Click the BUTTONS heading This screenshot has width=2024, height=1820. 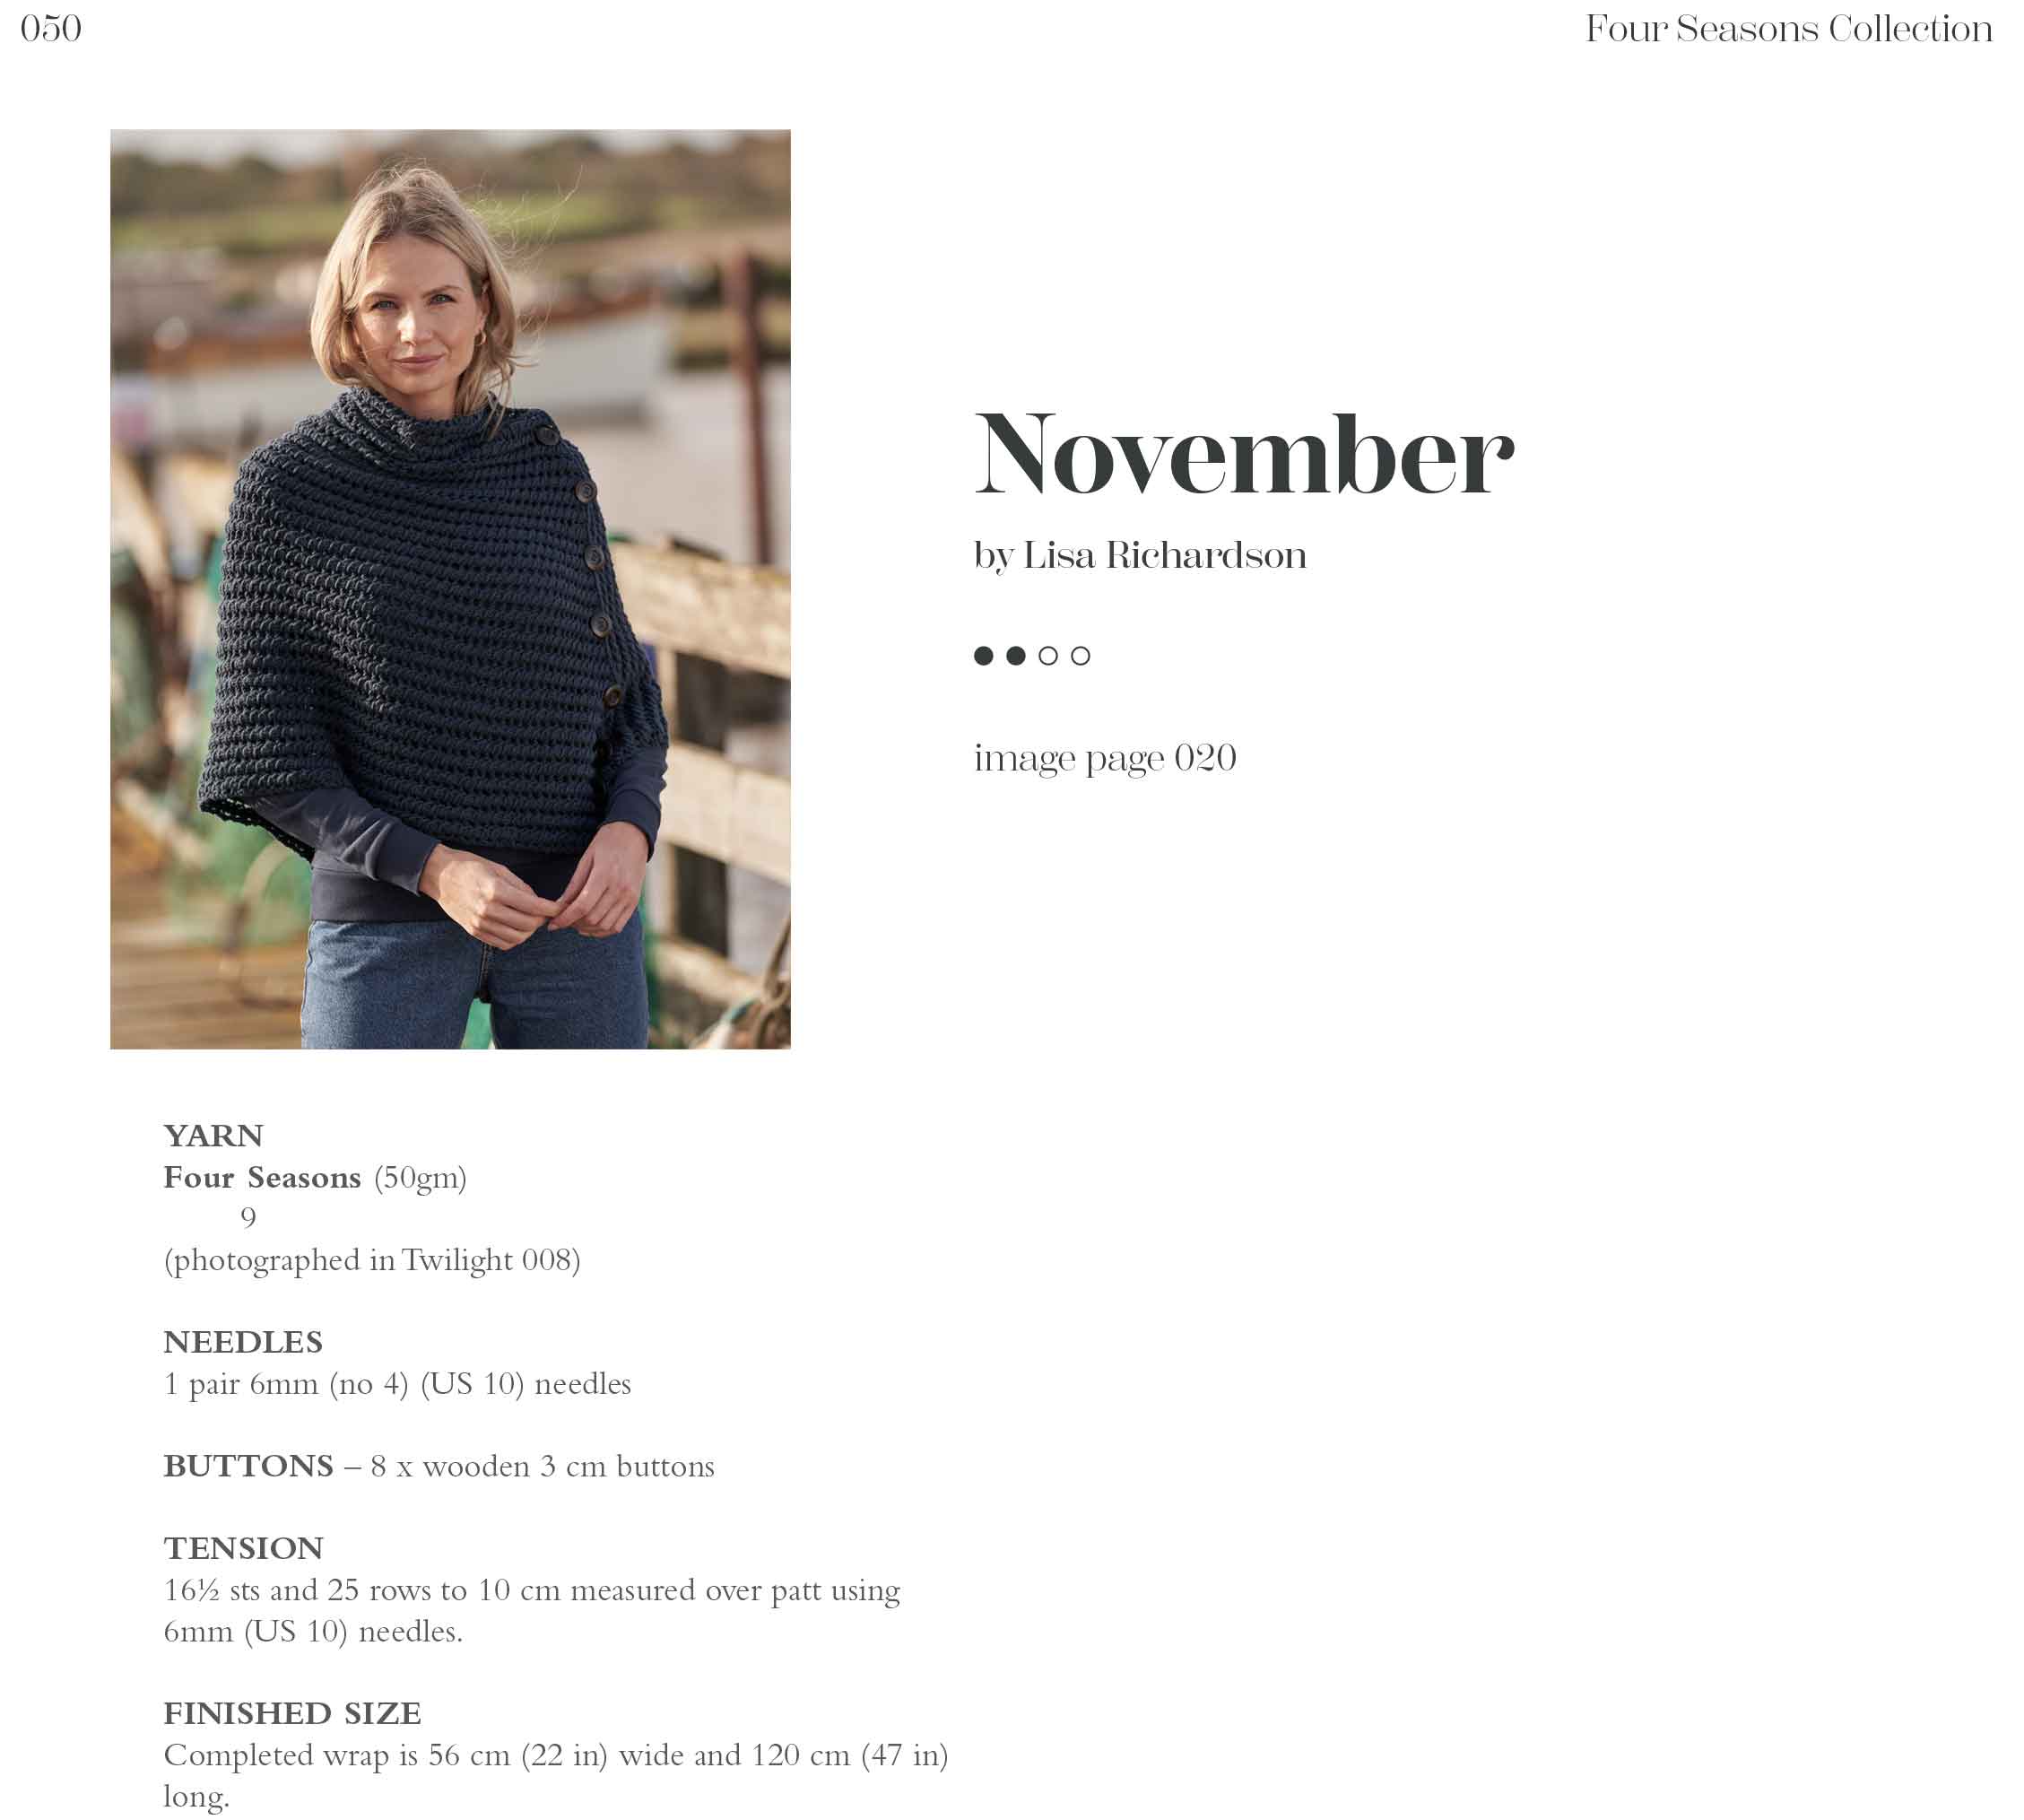[248, 1466]
